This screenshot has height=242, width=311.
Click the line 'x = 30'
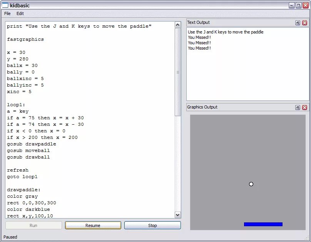tap(16, 52)
